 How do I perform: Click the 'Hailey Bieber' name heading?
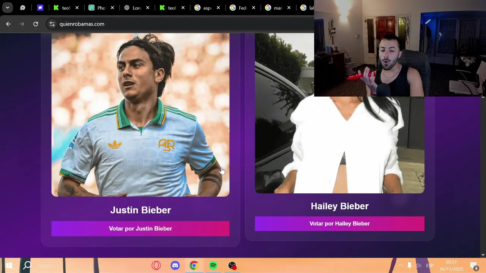coord(339,206)
